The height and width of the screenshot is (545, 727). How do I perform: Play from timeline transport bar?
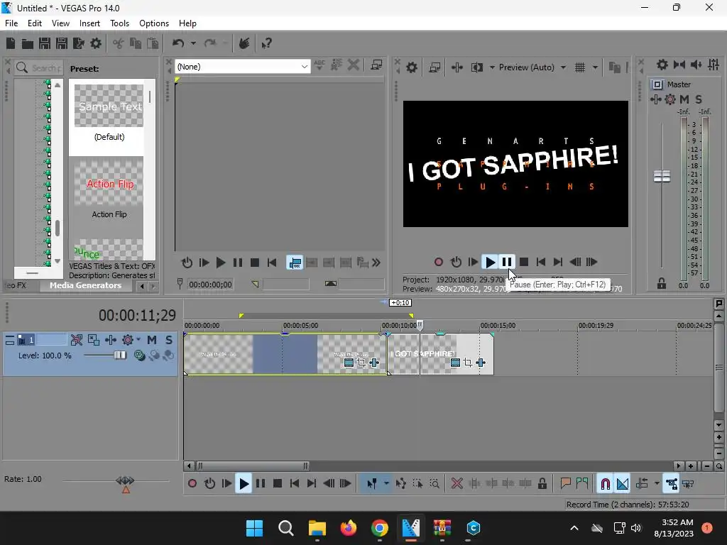pyautogui.click(x=244, y=484)
